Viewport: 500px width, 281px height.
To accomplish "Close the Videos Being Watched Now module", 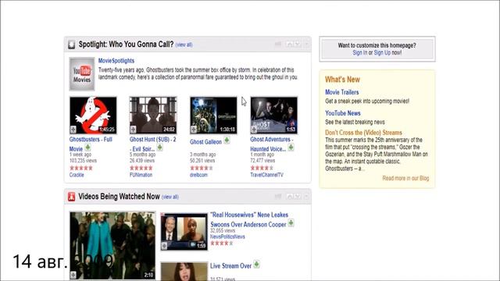I will point(306,196).
